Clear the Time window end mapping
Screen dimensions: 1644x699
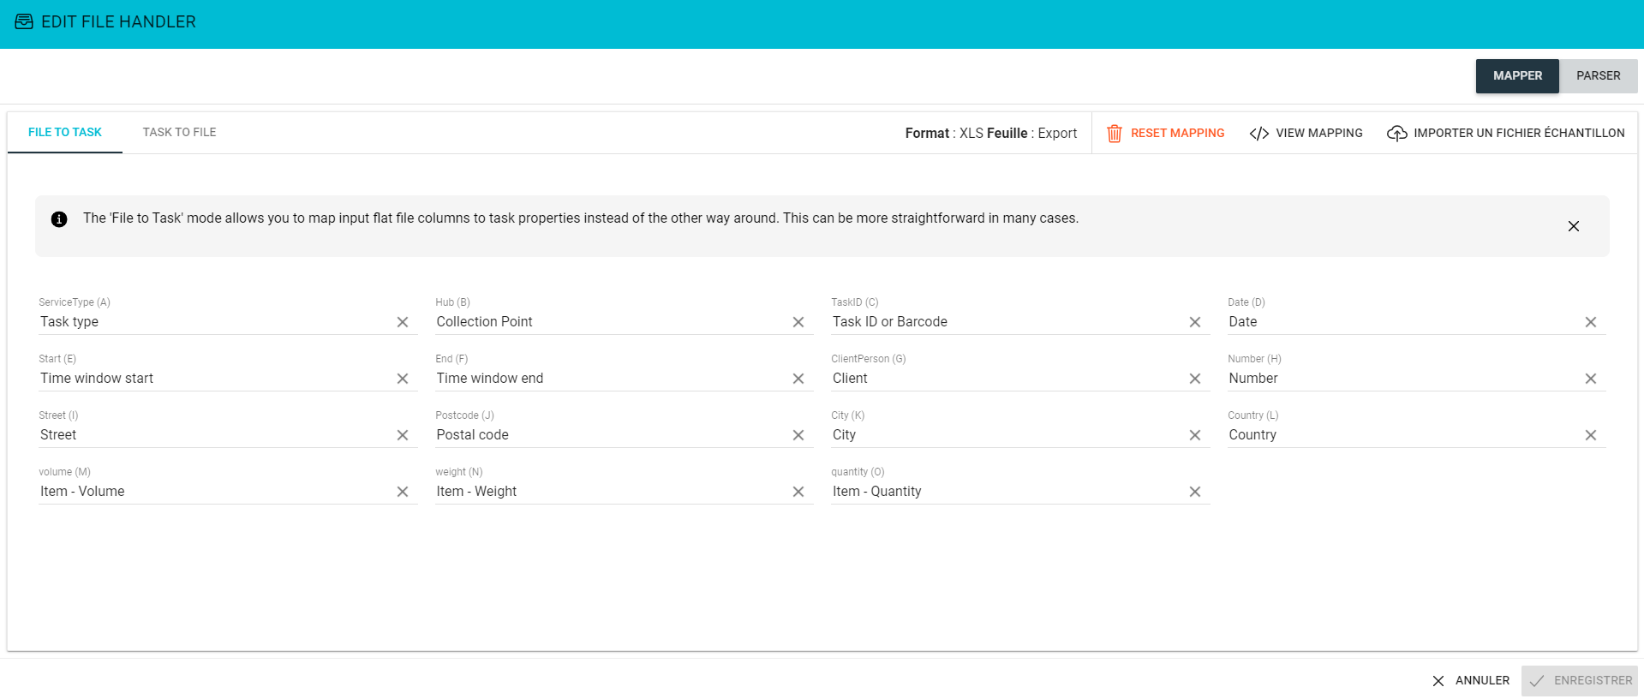pos(798,379)
